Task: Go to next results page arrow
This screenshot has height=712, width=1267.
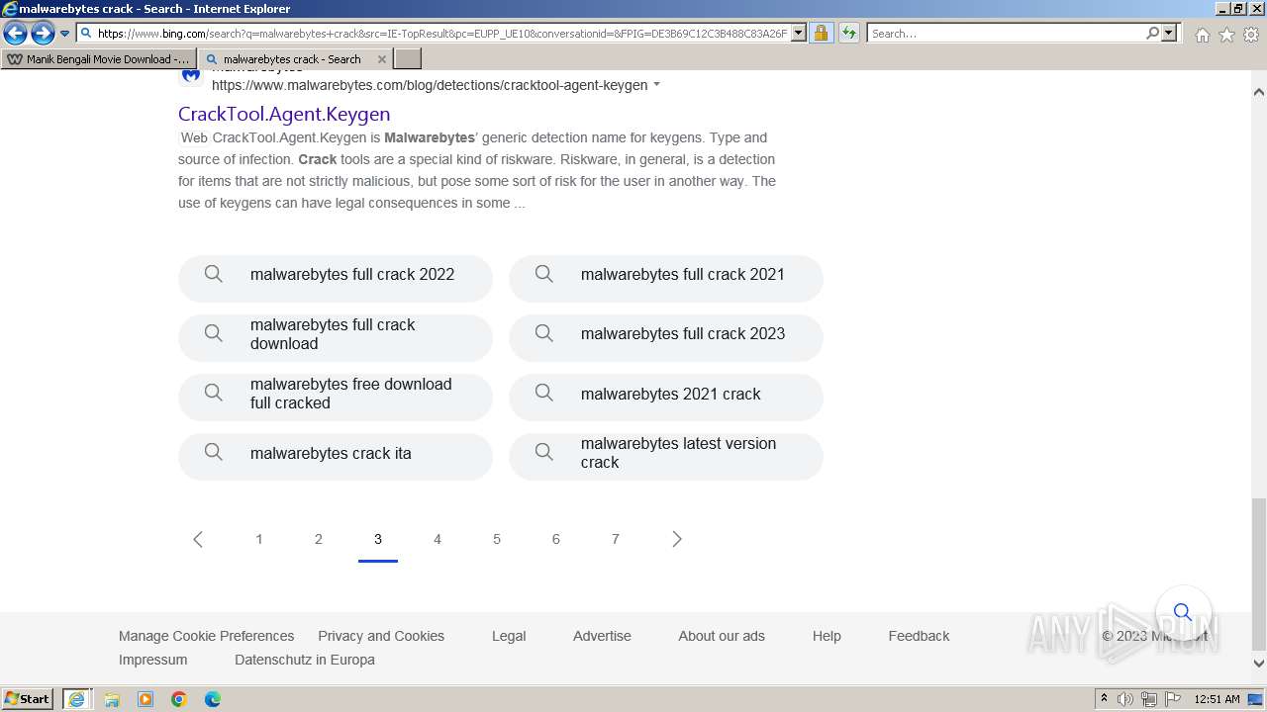Action: pyautogui.click(x=677, y=539)
